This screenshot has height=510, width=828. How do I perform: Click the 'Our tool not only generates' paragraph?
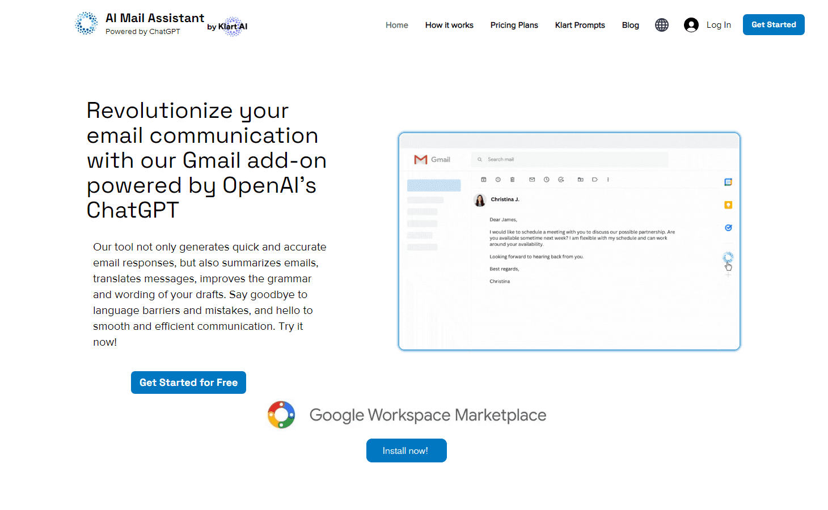(x=210, y=294)
